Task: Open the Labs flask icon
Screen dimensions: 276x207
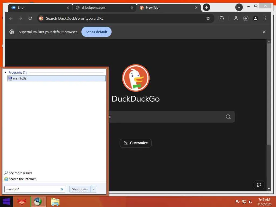Action: pyautogui.click(x=236, y=18)
